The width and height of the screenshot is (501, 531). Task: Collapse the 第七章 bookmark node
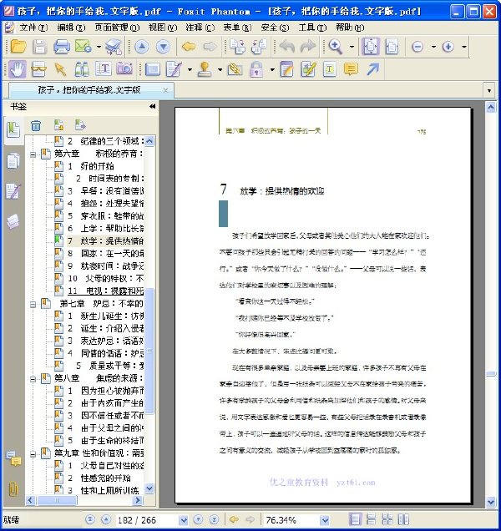tap(33, 304)
